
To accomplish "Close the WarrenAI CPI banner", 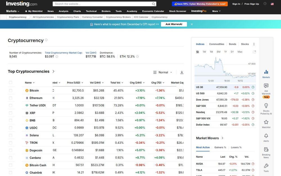I will 192,24.
